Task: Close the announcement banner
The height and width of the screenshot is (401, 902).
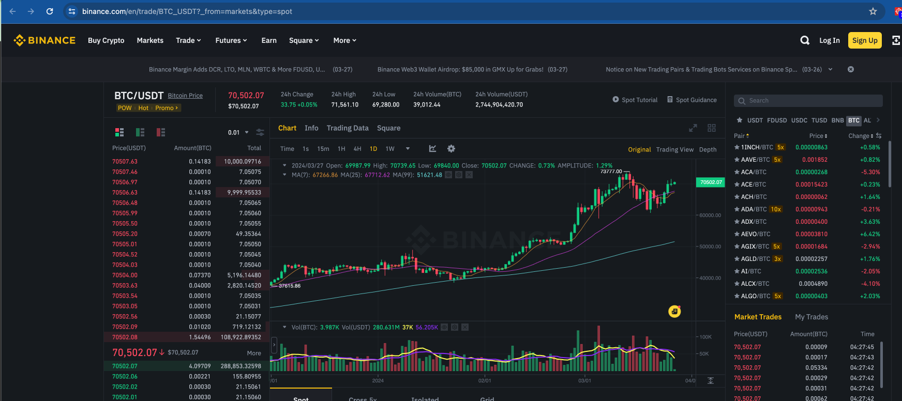Action: tap(851, 69)
